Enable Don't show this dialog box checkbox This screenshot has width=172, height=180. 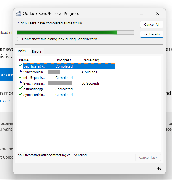coord(19,39)
